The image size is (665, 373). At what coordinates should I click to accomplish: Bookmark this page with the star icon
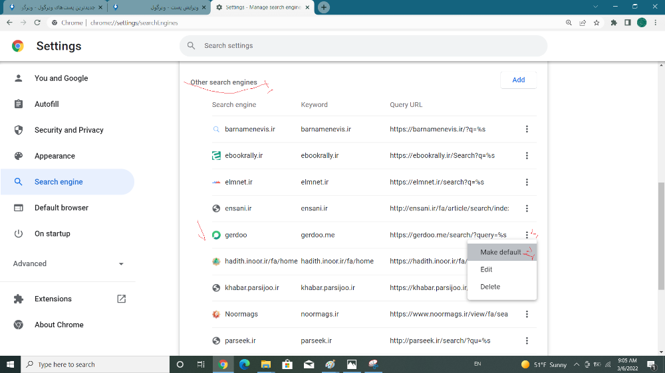tap(597, 23)
